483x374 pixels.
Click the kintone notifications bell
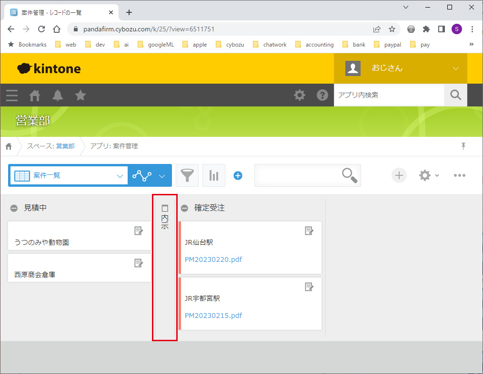tap(58, 96)
